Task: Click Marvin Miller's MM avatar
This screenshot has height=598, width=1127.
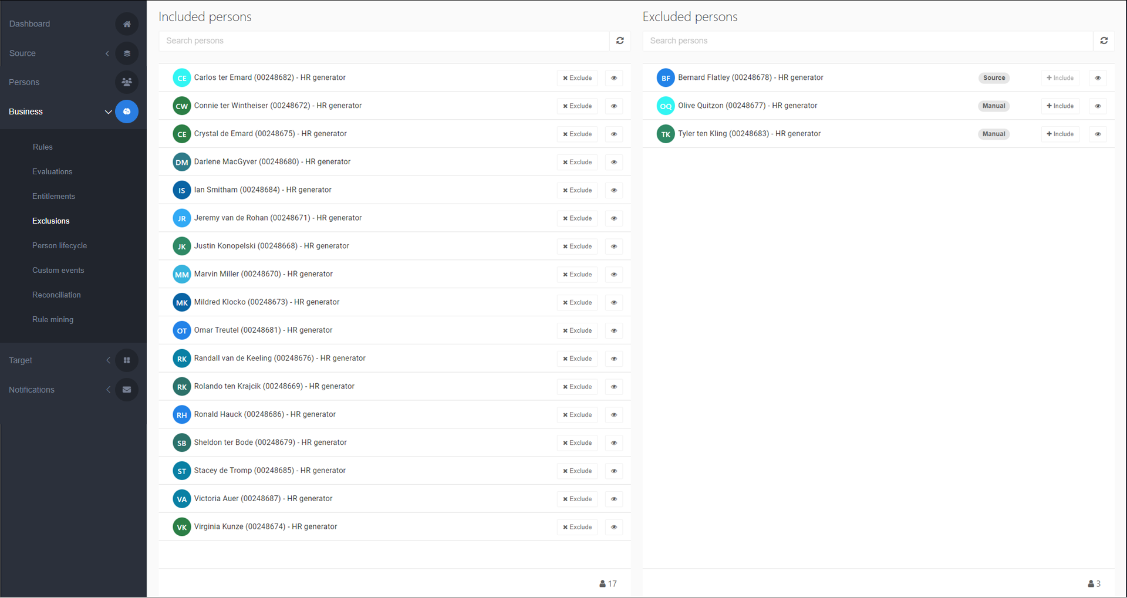Action: coord(182,275)
